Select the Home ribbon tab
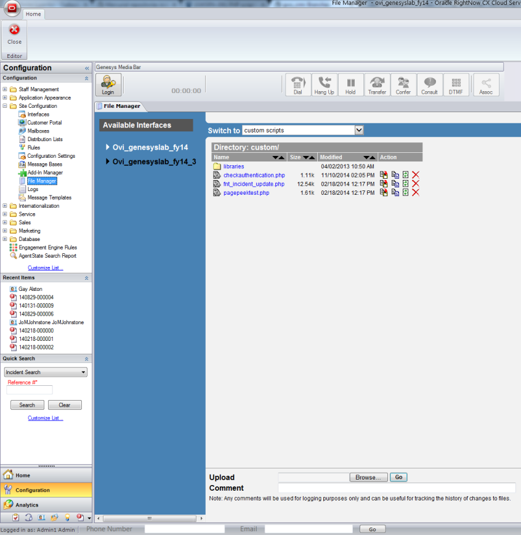 tap(33, 14)
